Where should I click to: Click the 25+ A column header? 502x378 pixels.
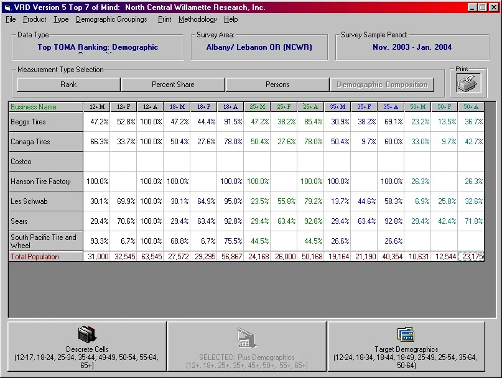(x=310, y=107)
